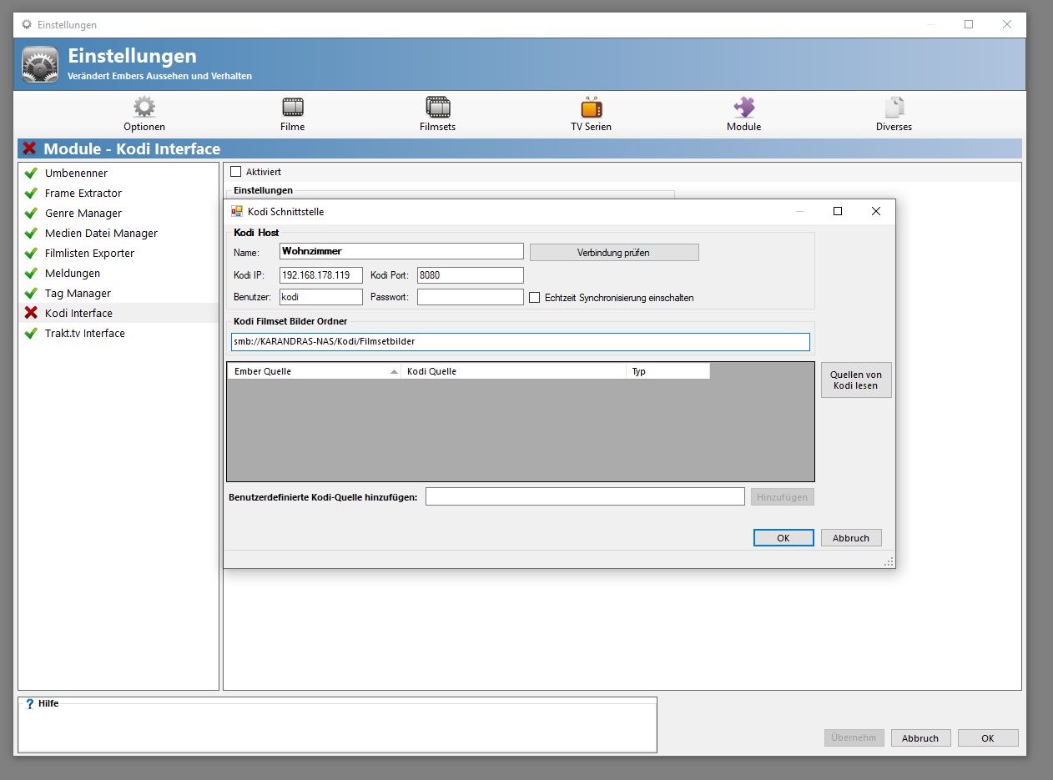Click the Kodi Schnittstelle dialog title icon

237,211
